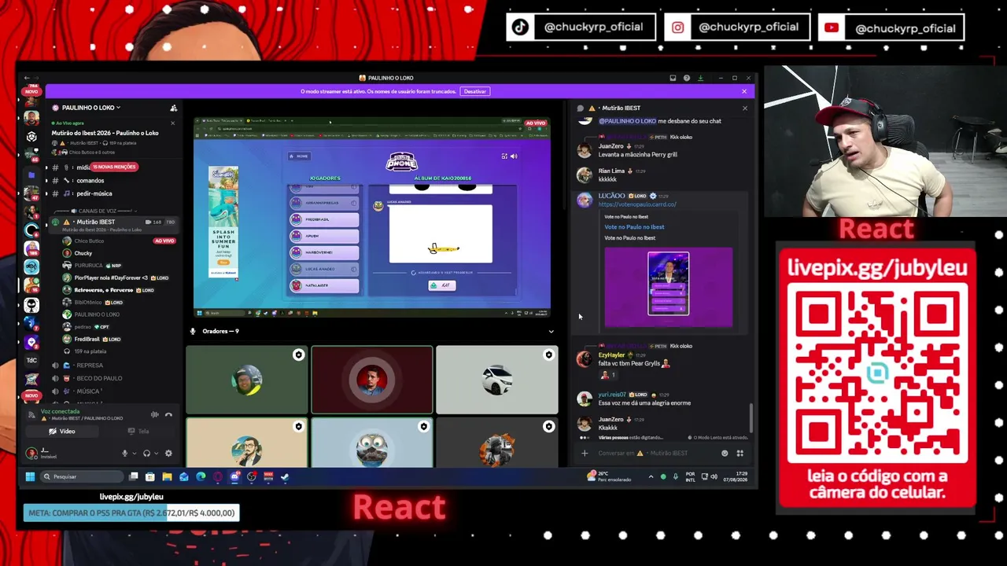1007x566 pixels.
Task: Open the votenopaulo.carrd.co link
Action: click(x=637, y=204)
